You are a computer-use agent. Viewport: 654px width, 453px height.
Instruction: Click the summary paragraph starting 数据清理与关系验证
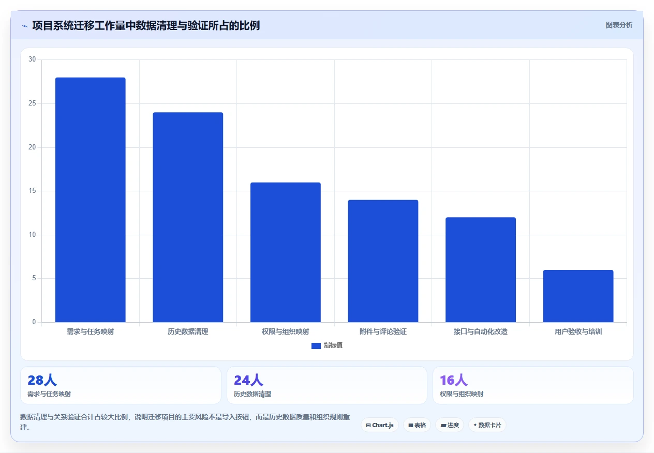[x=185, y=422]
